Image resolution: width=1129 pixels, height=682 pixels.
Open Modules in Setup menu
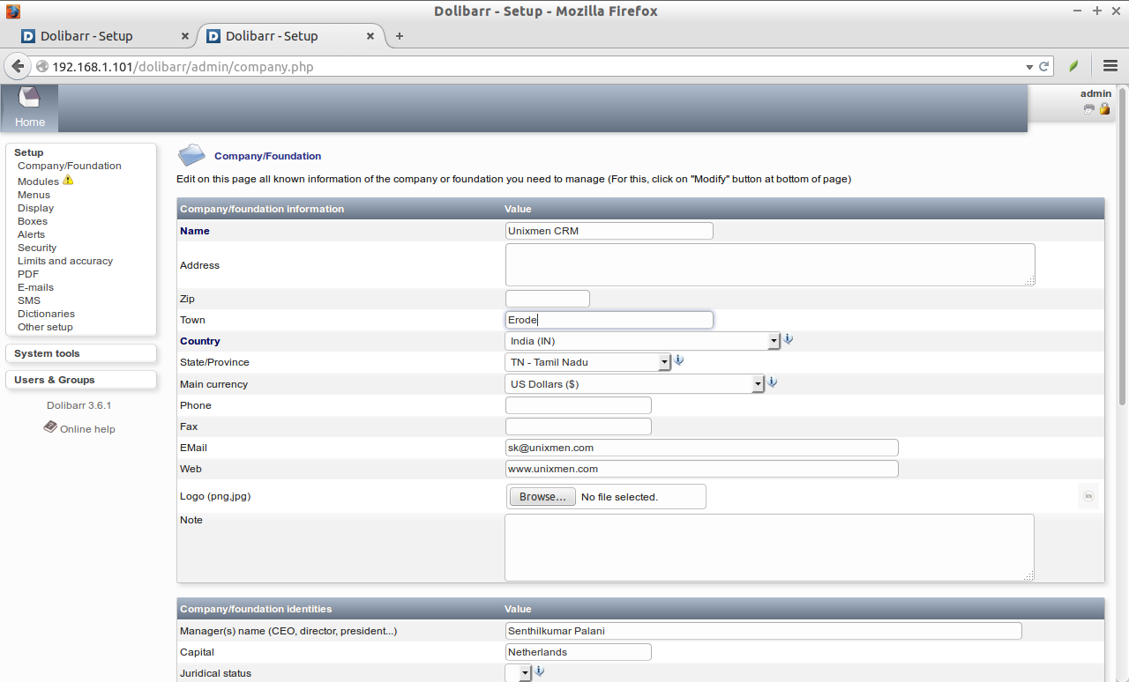click(38, 182)
